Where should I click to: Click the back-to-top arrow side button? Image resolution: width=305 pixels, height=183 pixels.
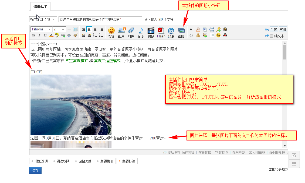coord(294,156)
